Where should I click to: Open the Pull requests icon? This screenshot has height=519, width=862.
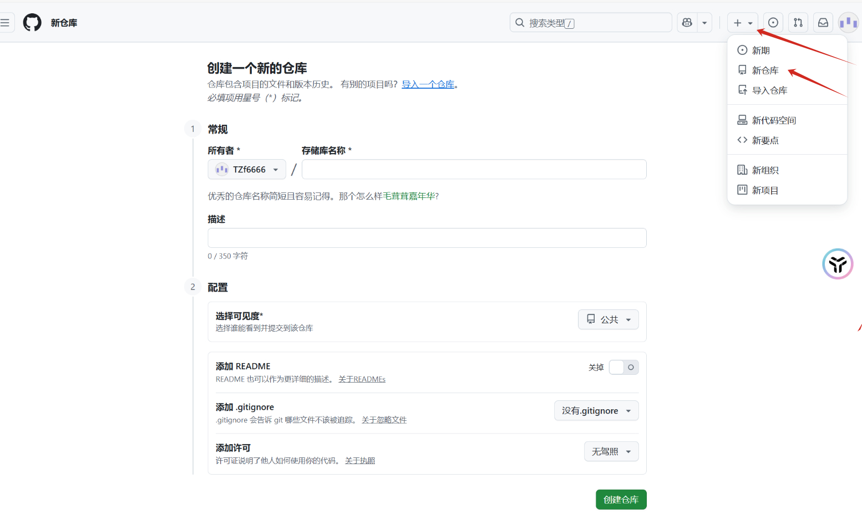coord(798,23)
